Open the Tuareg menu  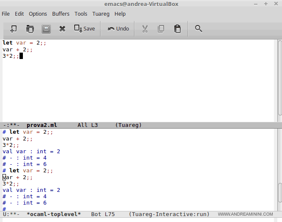click(x=101, y=14)
